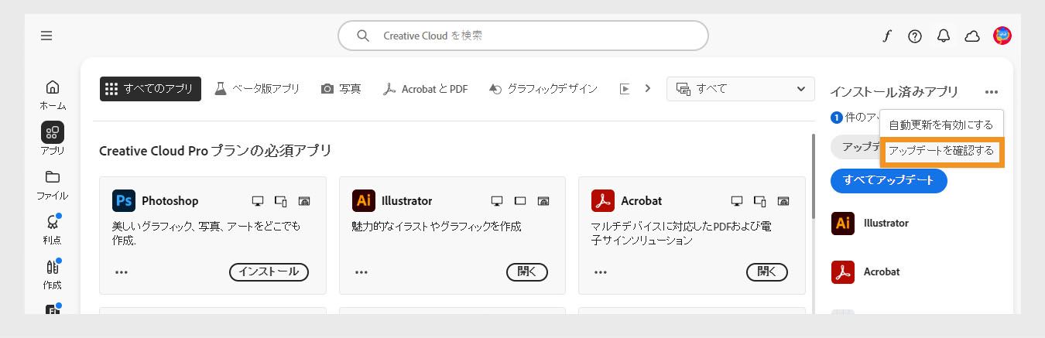Click Acrobat mobile platform icon
This screenshot has width=1045, height=338.
(760, 201)
